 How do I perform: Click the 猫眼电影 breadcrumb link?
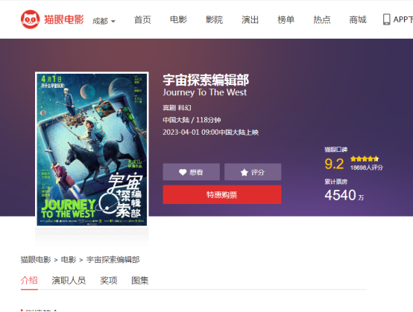click(x=36, y=260)
